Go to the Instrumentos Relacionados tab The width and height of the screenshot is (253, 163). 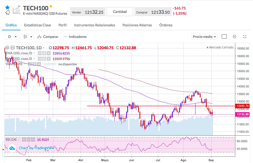click(94, 25)
